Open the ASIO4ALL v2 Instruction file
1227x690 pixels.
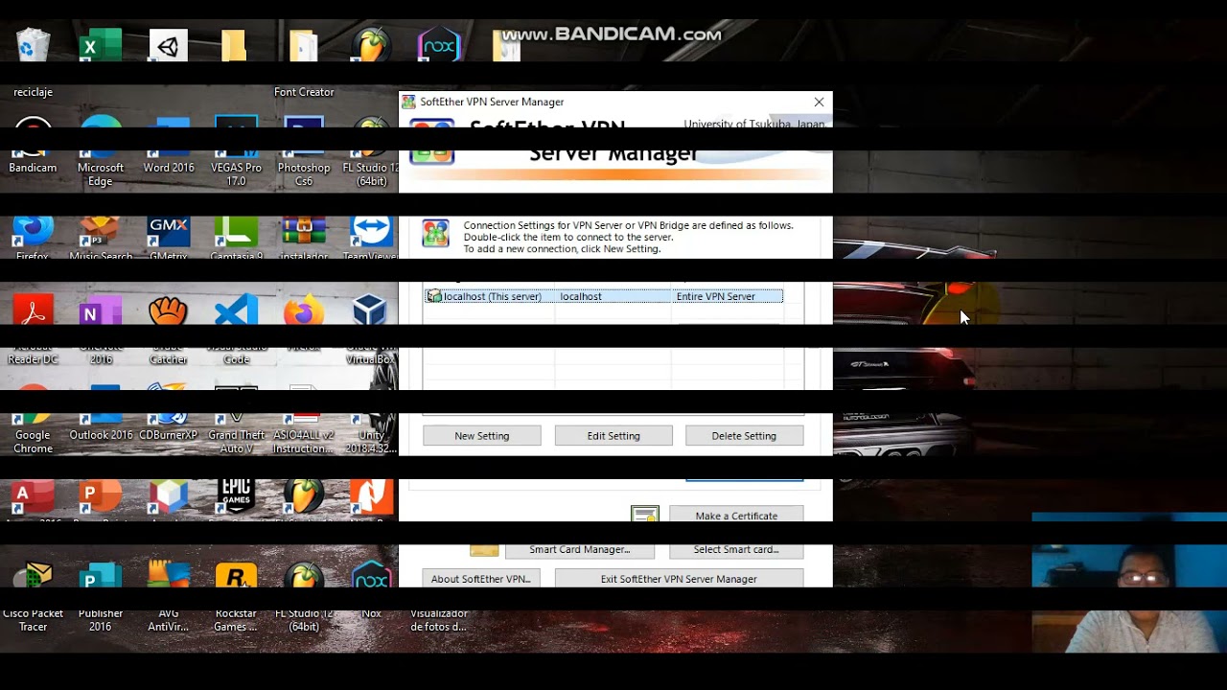[304, 404]
